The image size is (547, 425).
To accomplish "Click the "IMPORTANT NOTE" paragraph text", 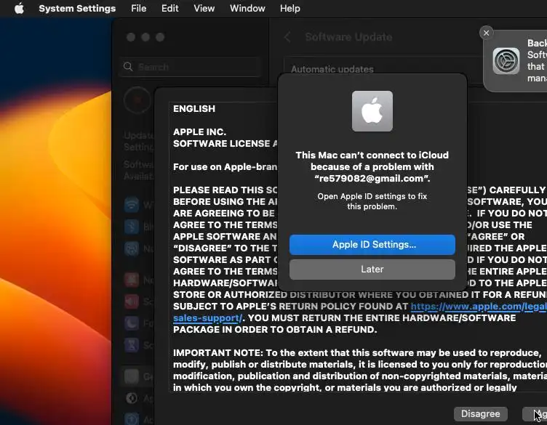I will click(x=359, y=371).
